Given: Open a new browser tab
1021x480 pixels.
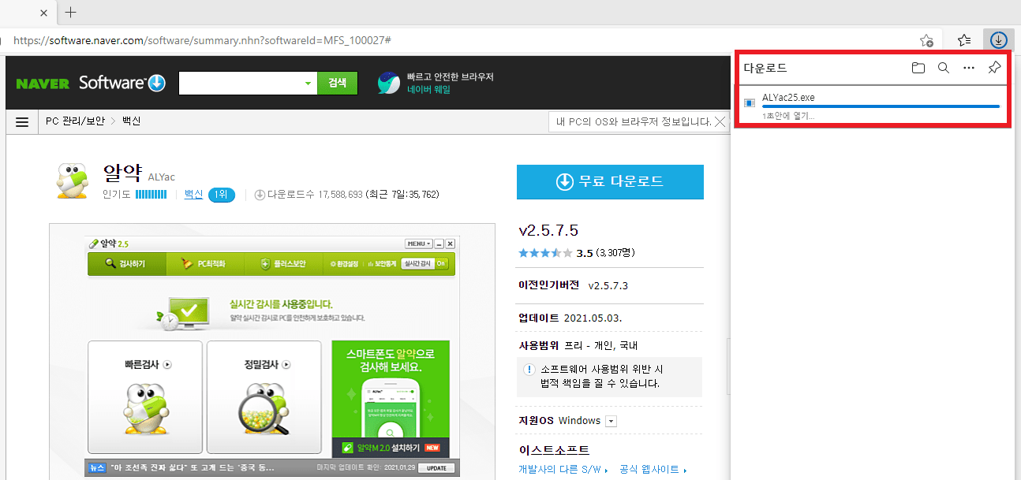Looking at the screenshot, I should pos(71,13).
